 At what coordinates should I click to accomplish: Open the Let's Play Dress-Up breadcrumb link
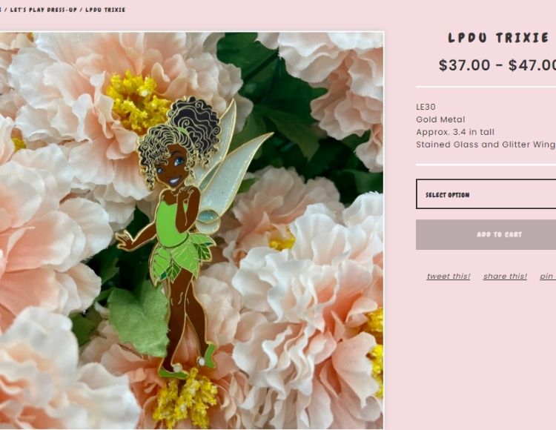click(43, 10)
